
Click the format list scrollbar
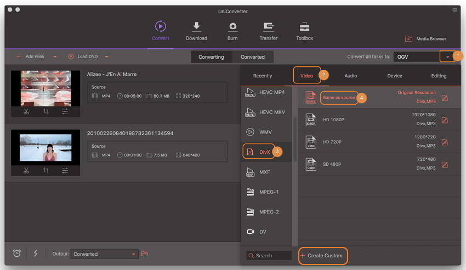(295, 140)
